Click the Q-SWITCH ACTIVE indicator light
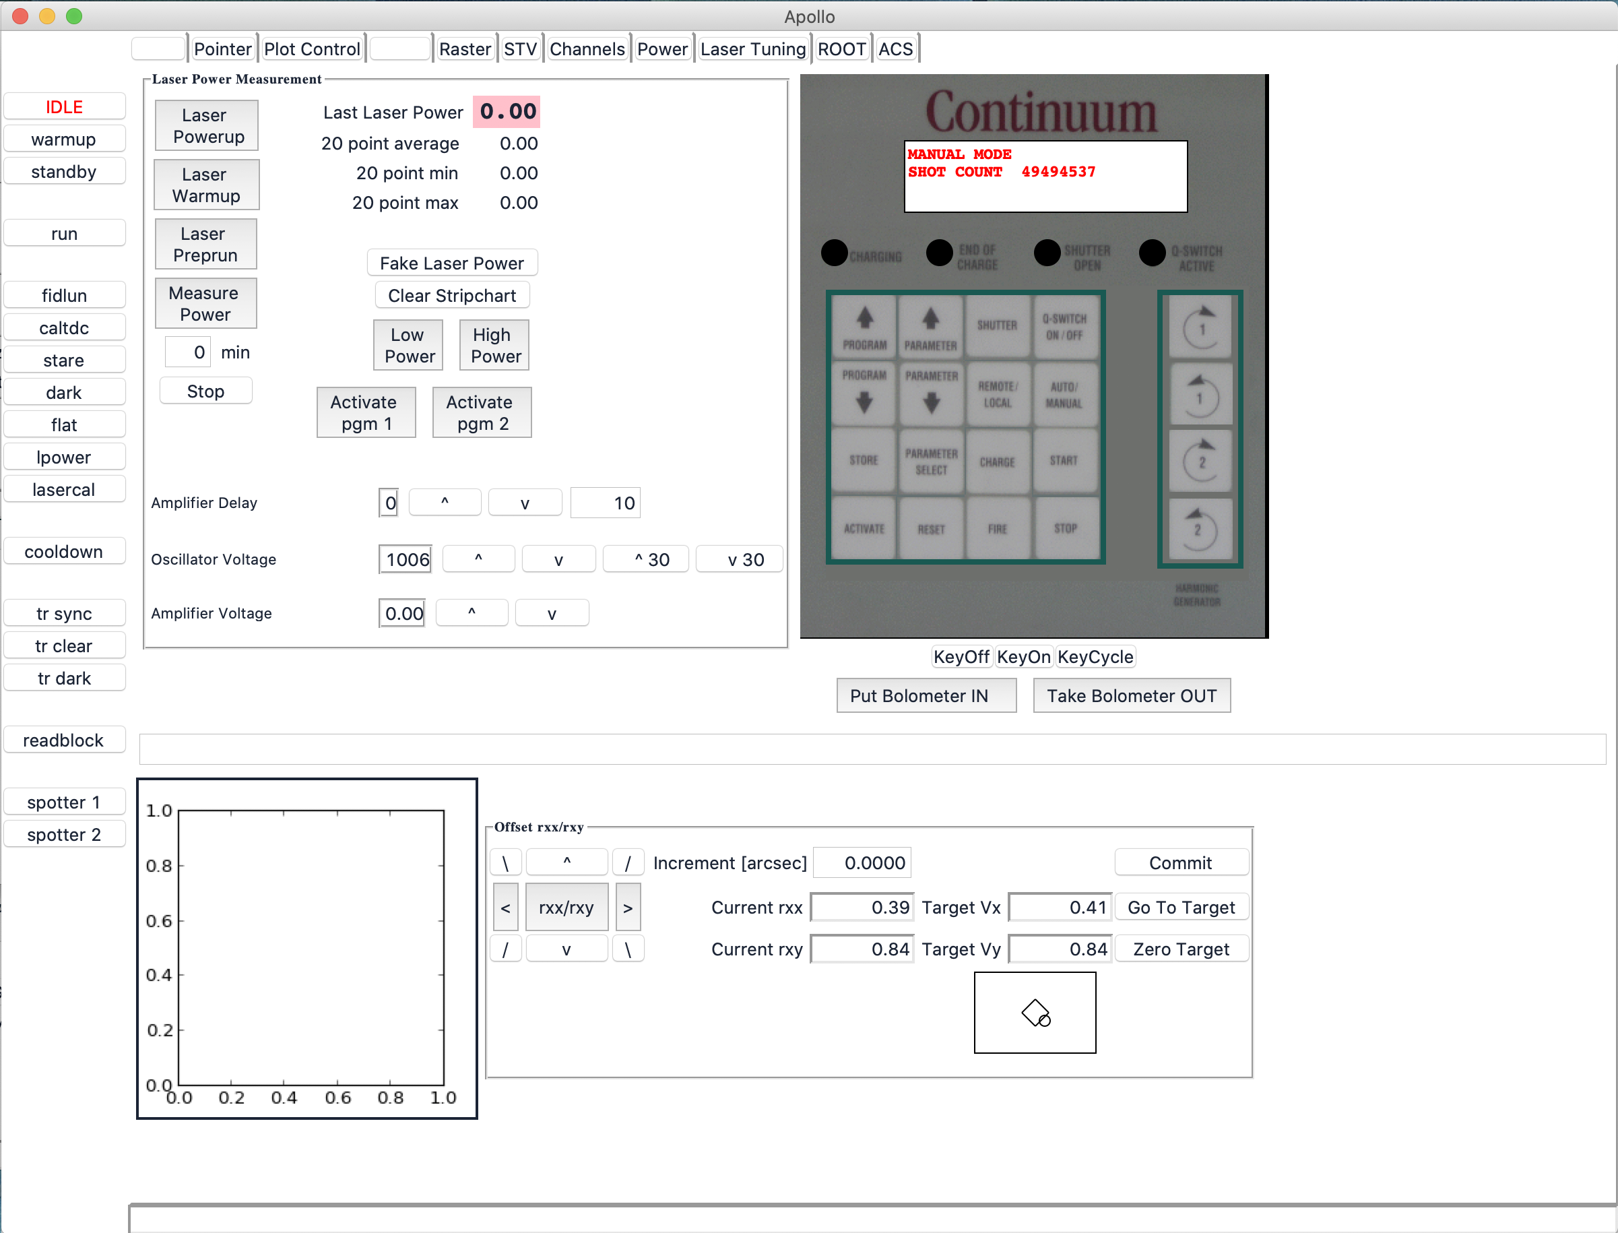The width and height of the screenshot is (1618, 1233). tap(1152, 253)
